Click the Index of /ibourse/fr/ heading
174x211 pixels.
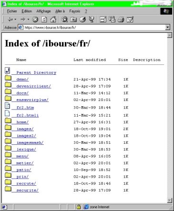tap(47, 43)
